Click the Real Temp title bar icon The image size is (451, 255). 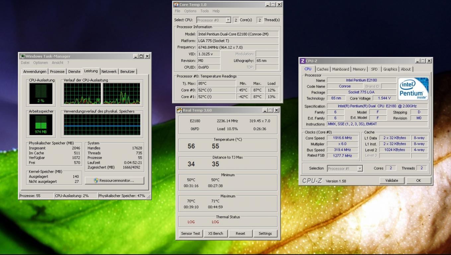180,110
